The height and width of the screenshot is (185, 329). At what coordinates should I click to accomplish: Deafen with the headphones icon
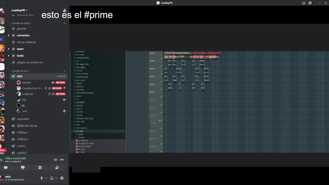point(52,178)
